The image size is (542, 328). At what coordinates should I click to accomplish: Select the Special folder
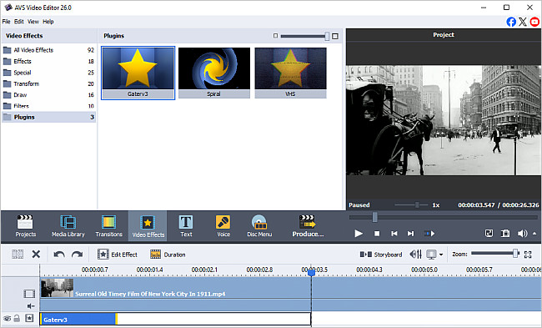[48, 73]
